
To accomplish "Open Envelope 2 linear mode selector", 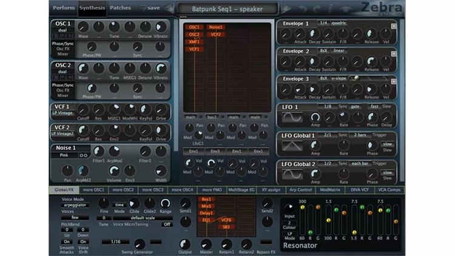I will [x=339, y=50].
